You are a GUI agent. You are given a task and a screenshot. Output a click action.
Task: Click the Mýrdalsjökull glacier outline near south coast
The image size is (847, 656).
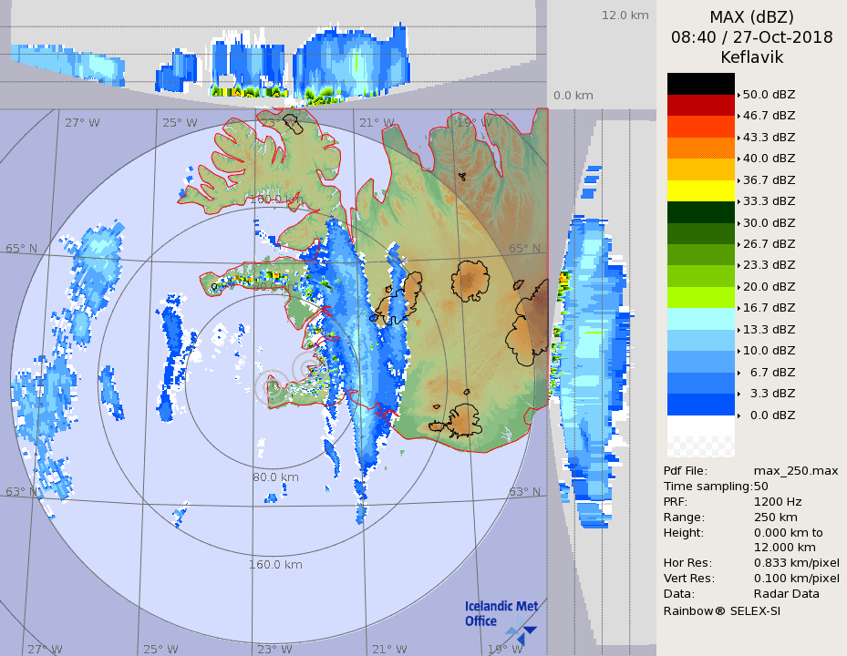coord(462,421)
